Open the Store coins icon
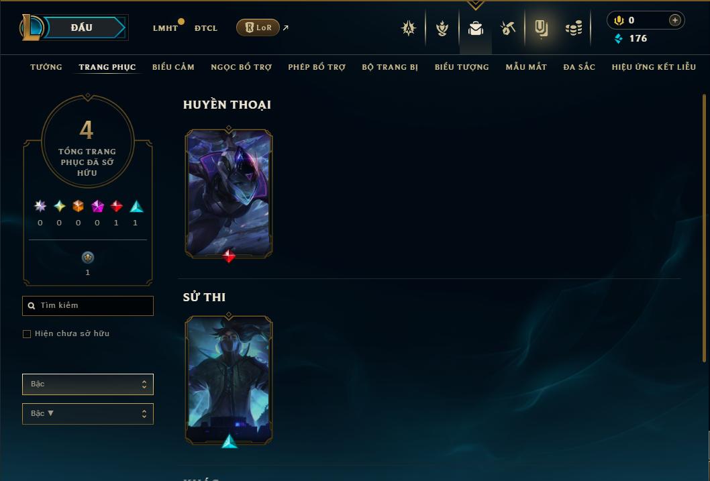The height and width of the screenshot is (481, 710). pos(574,28)
